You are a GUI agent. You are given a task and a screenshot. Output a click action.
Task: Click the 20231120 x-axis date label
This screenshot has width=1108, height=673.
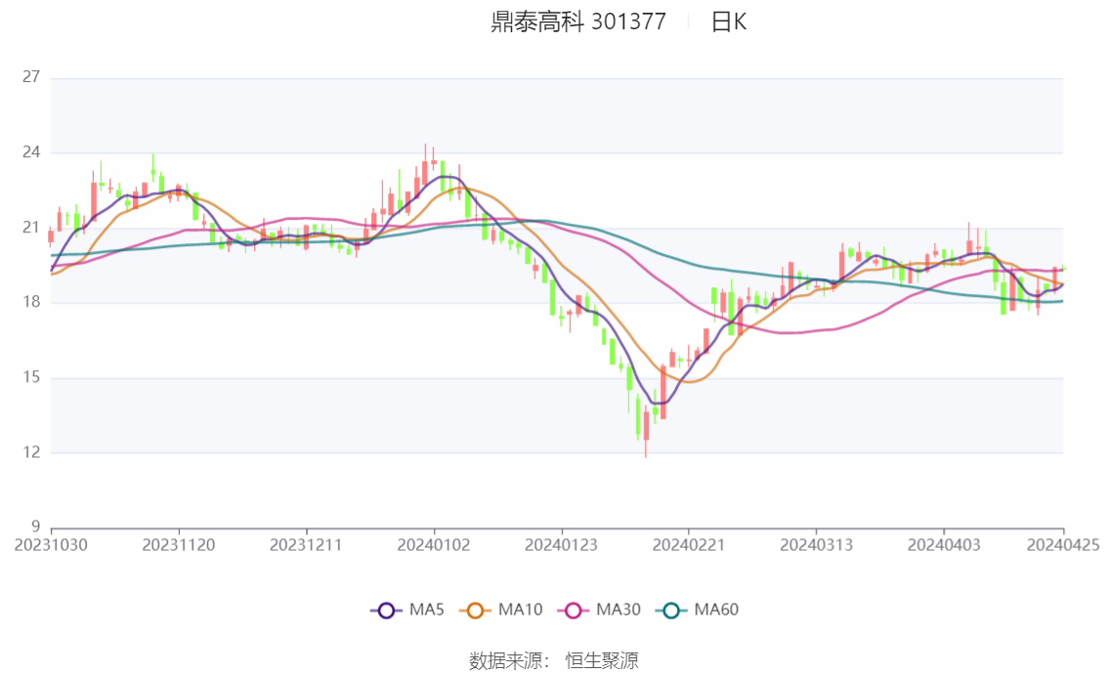(x=179, y=545)
